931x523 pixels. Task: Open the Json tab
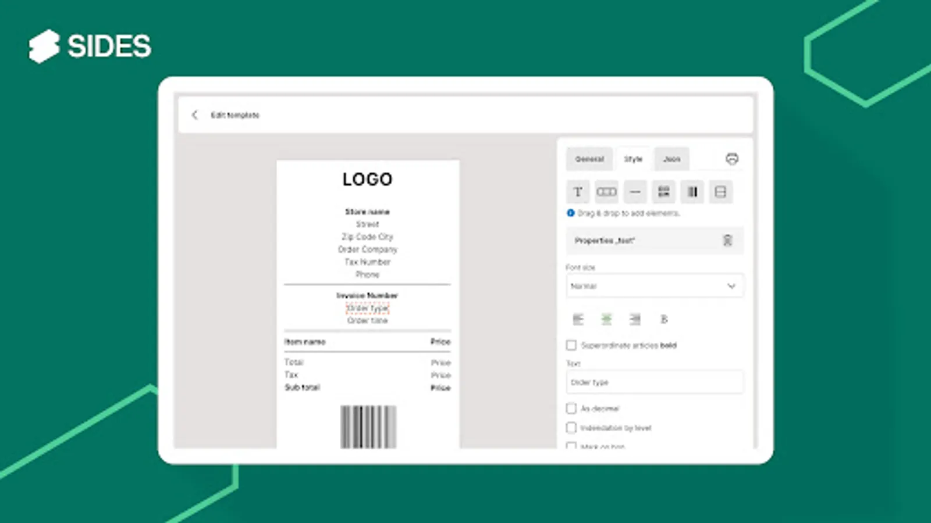pyautogui.click(x=671, y=159)
